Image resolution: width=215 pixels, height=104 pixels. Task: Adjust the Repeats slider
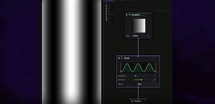coord(142,76)
